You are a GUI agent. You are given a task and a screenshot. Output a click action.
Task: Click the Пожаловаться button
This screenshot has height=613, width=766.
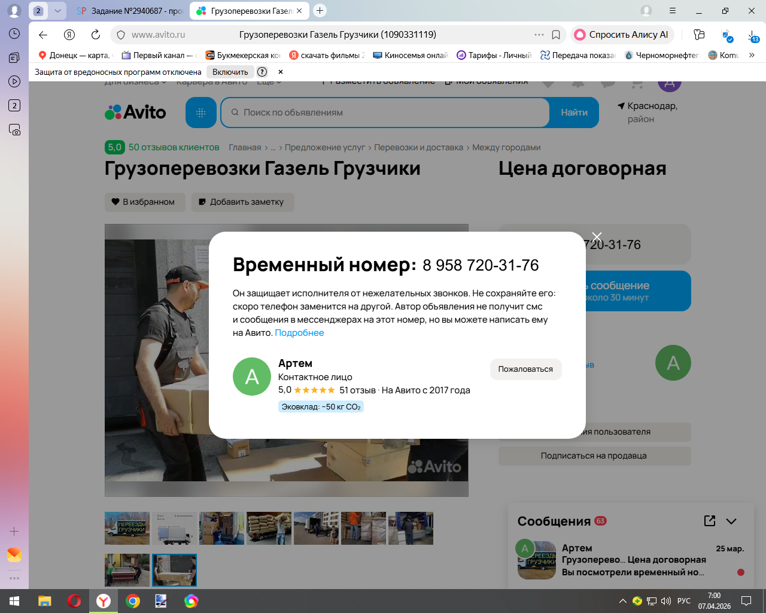click(x=525, y=369)
